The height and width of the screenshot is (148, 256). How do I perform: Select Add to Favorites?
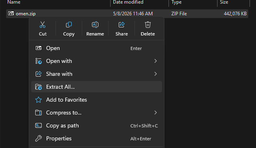click(96, 100)
